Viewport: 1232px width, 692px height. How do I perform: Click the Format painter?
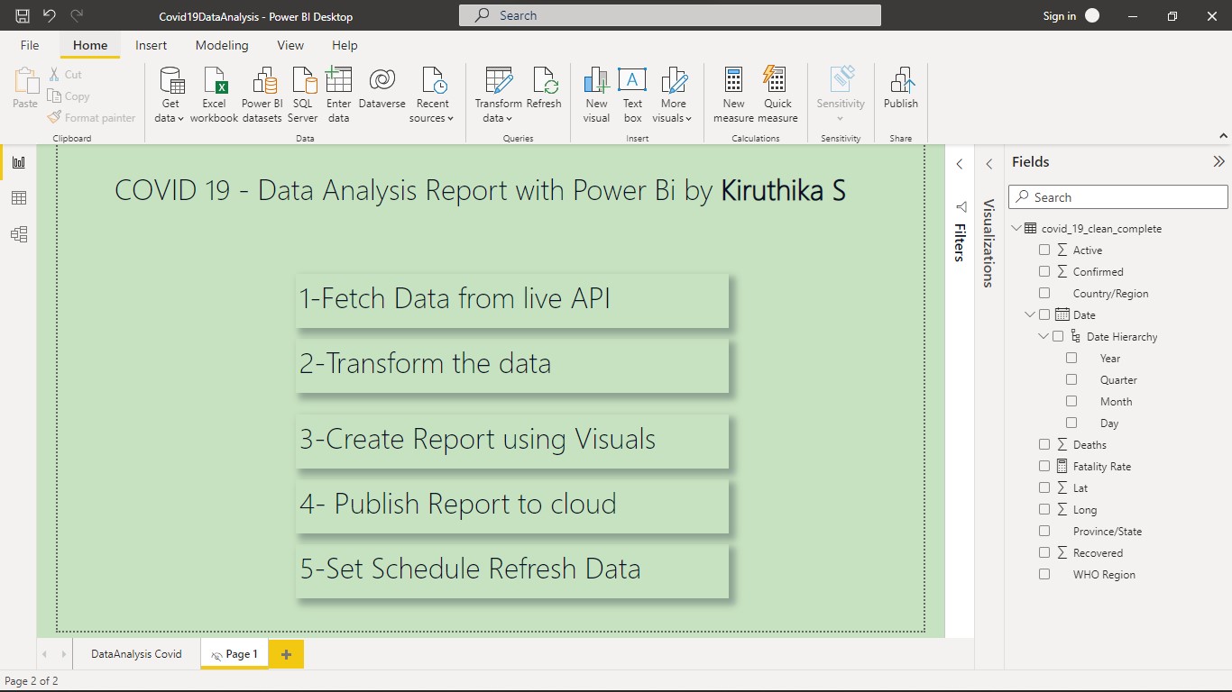tap(92, 118)
